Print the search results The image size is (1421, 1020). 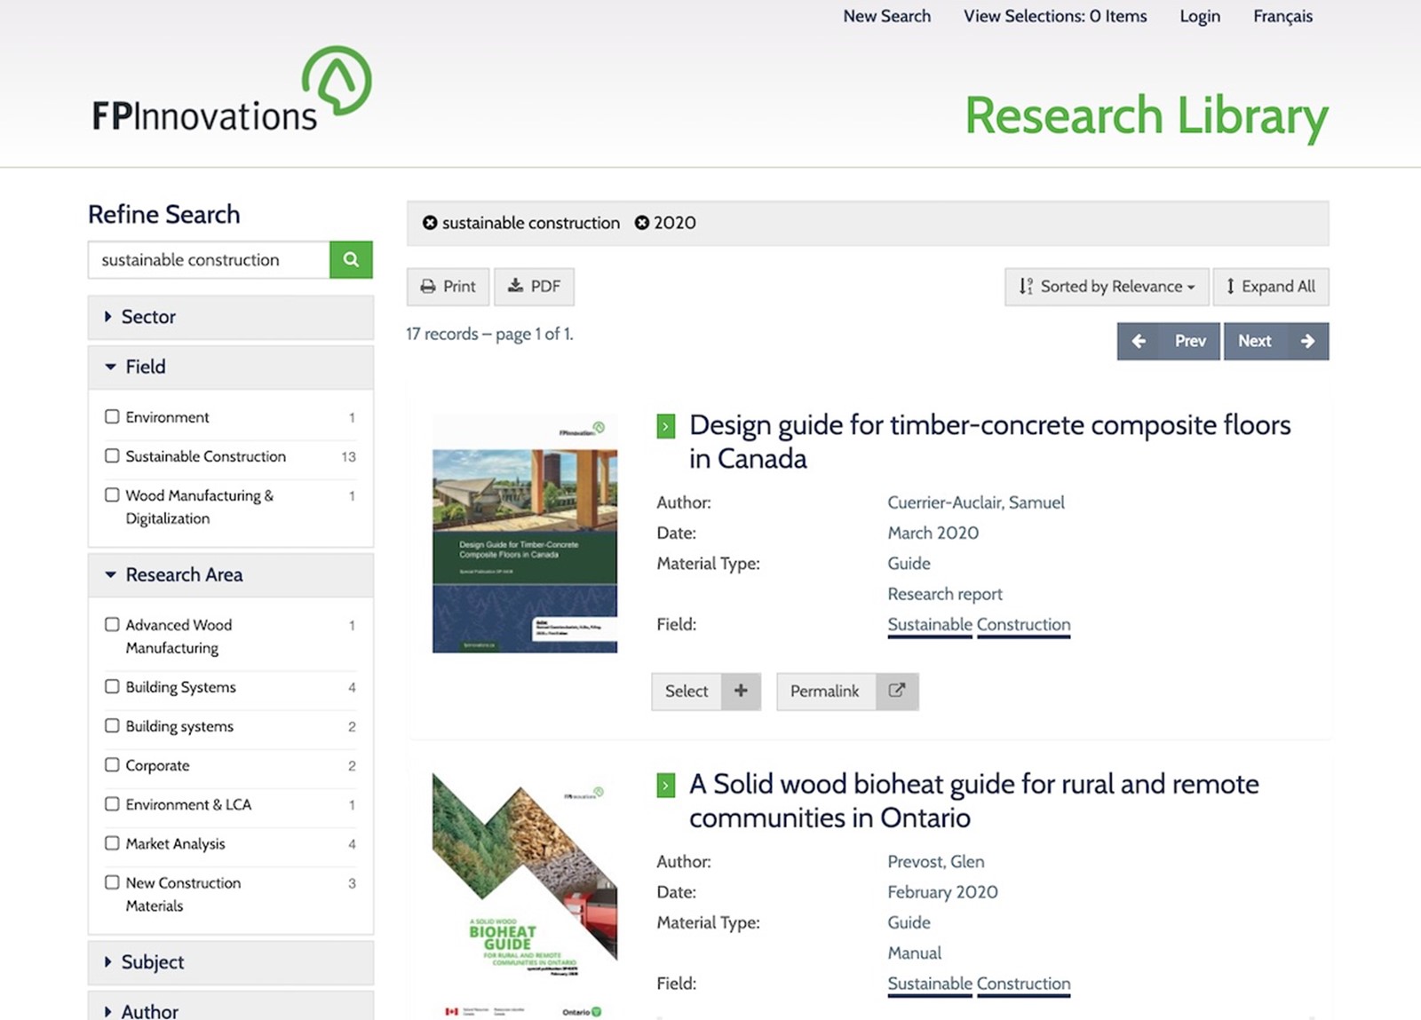448,287
